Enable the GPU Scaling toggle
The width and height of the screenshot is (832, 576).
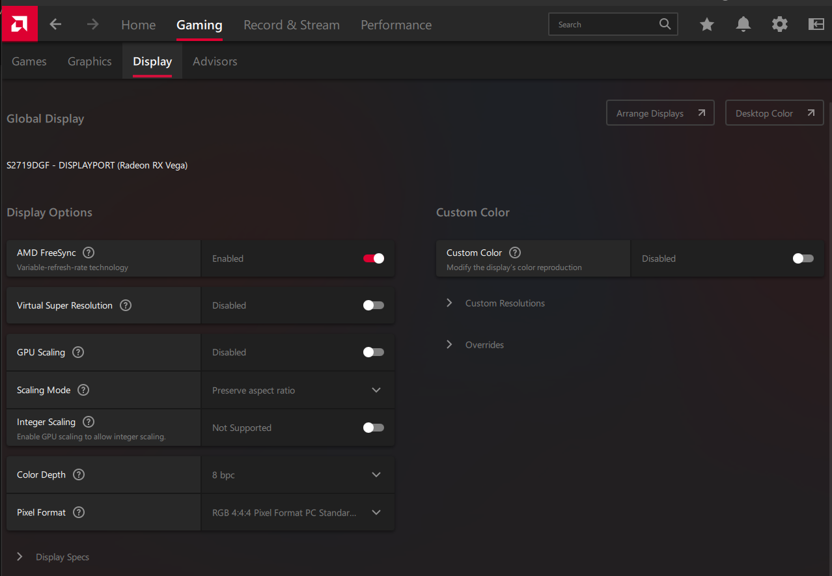374,352
